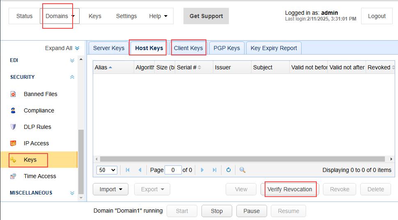
Task: Collapse the SECURITY section
Action: pos(72,77)
